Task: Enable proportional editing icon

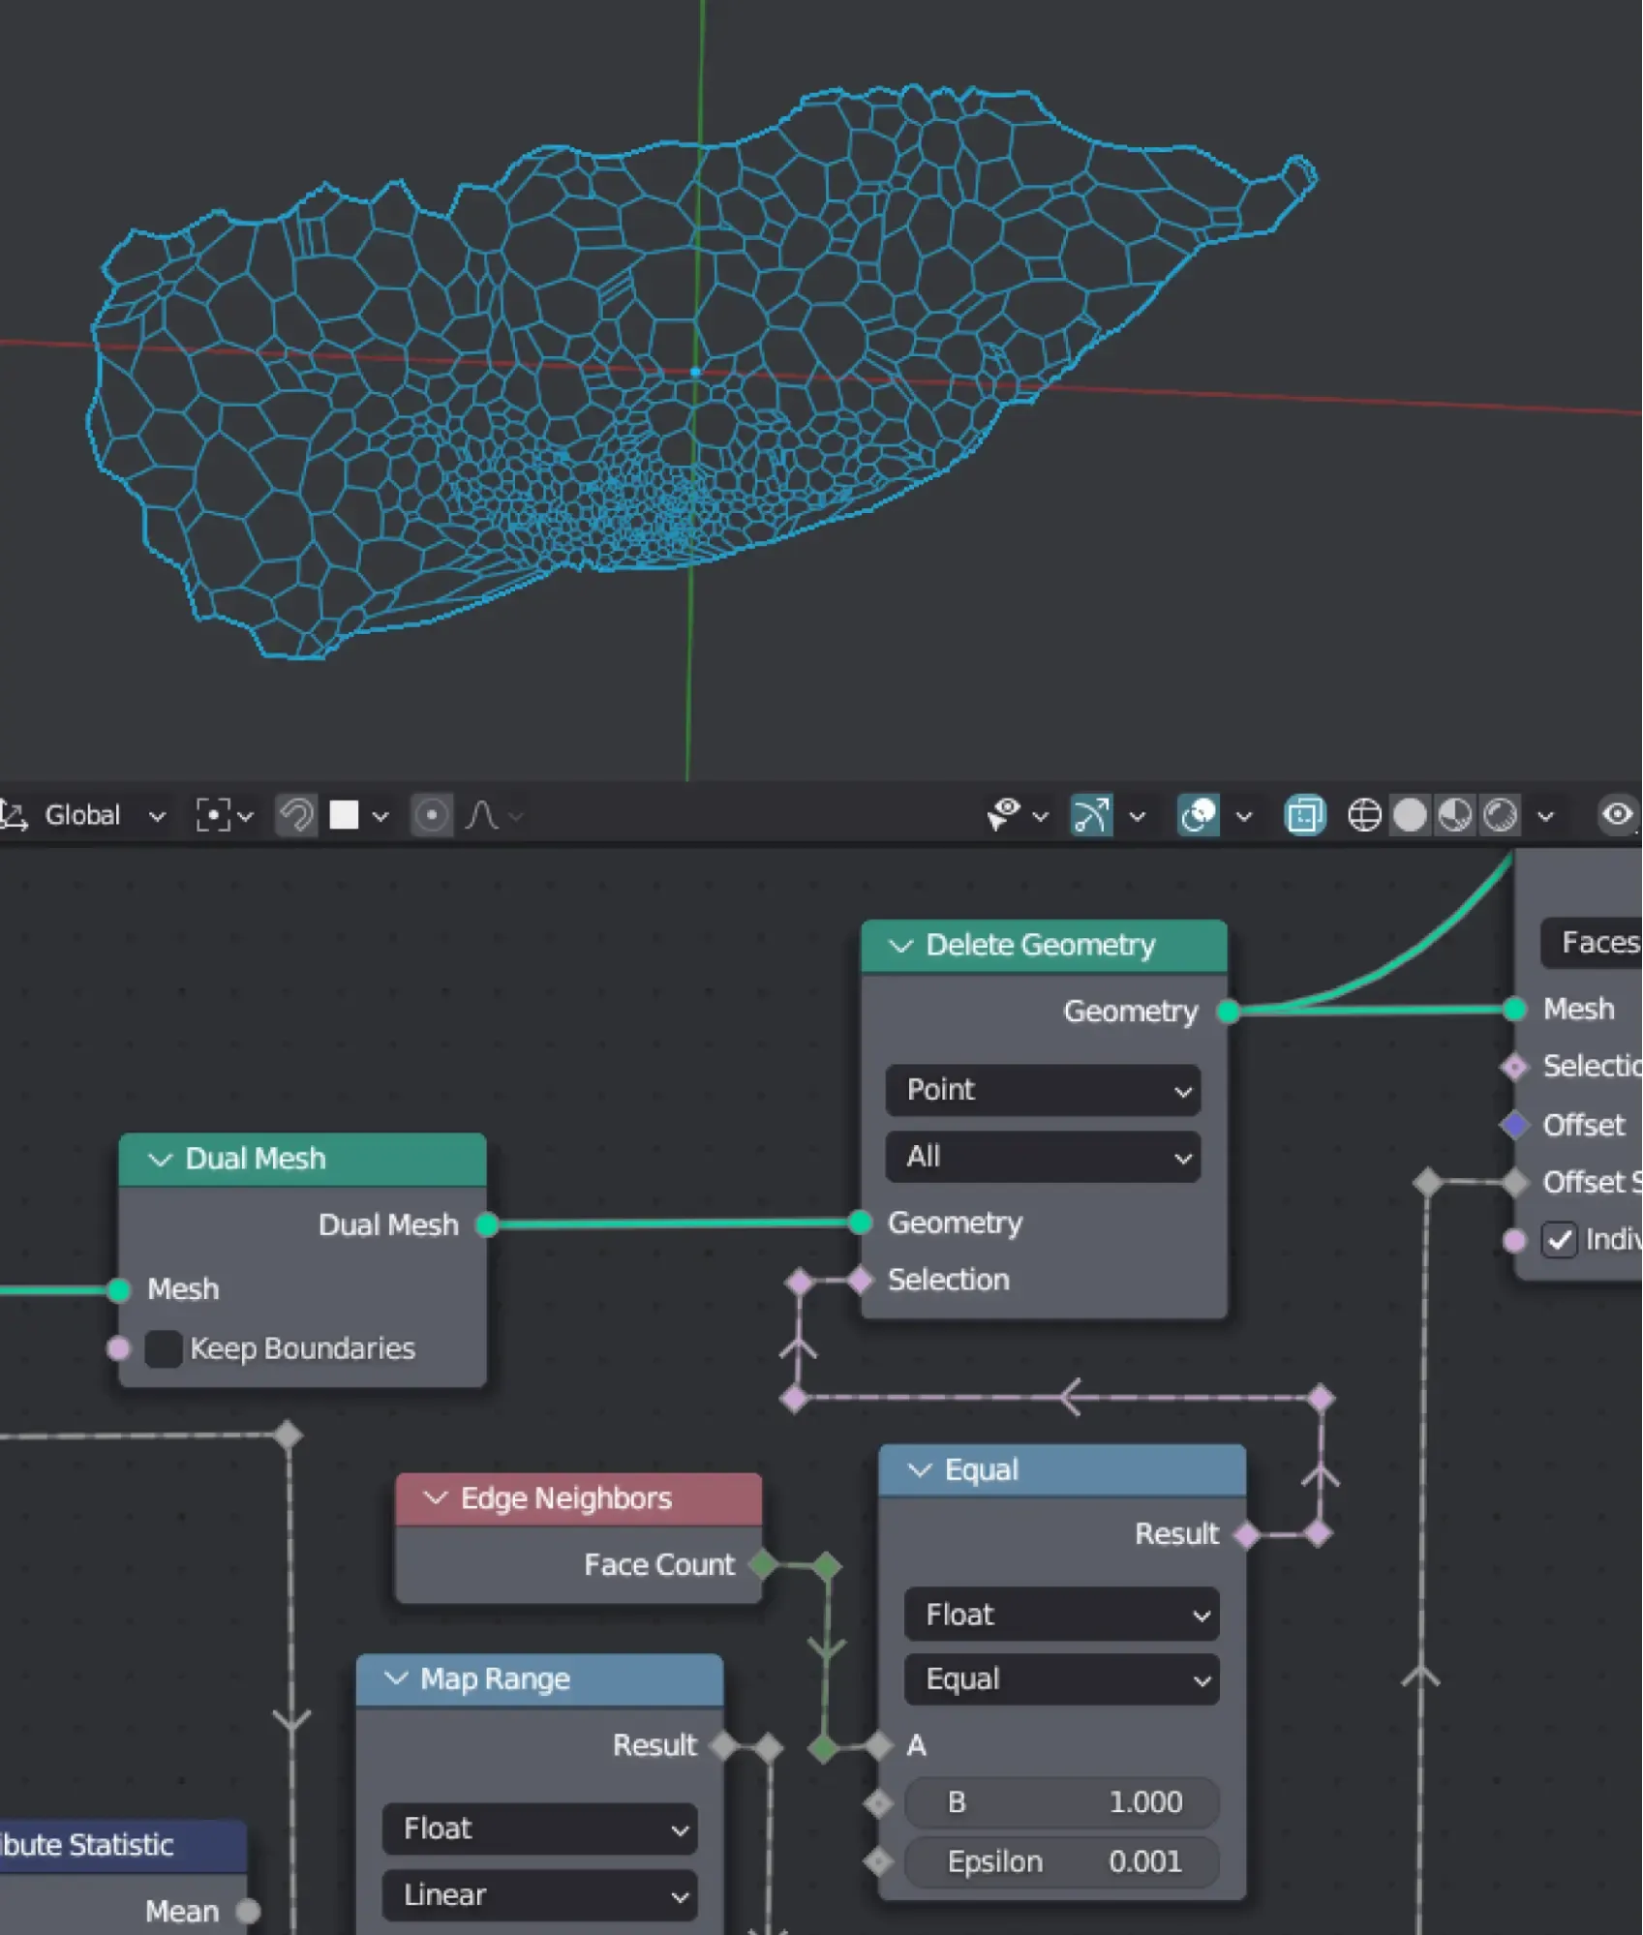Action: click(x=431, y=815)
